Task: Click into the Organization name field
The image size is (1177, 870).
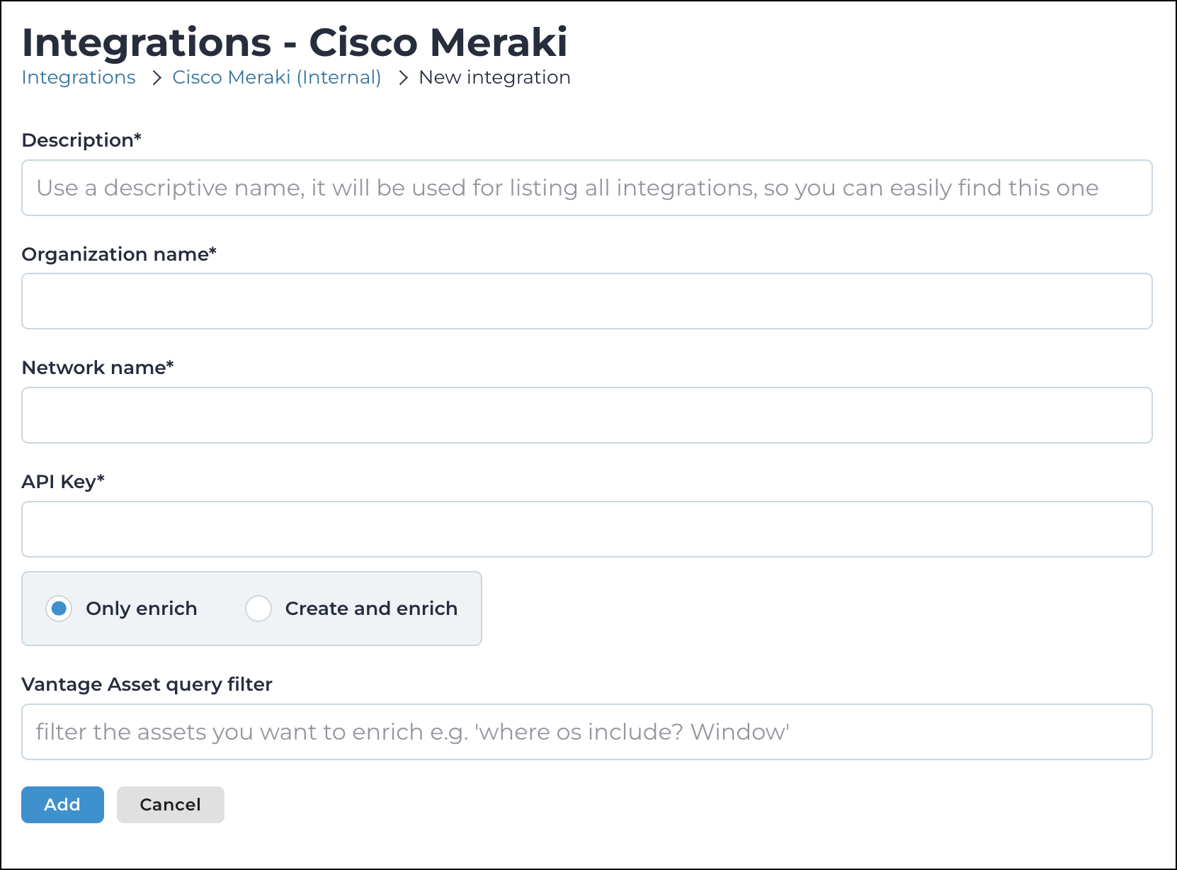Action: point(587,301)
